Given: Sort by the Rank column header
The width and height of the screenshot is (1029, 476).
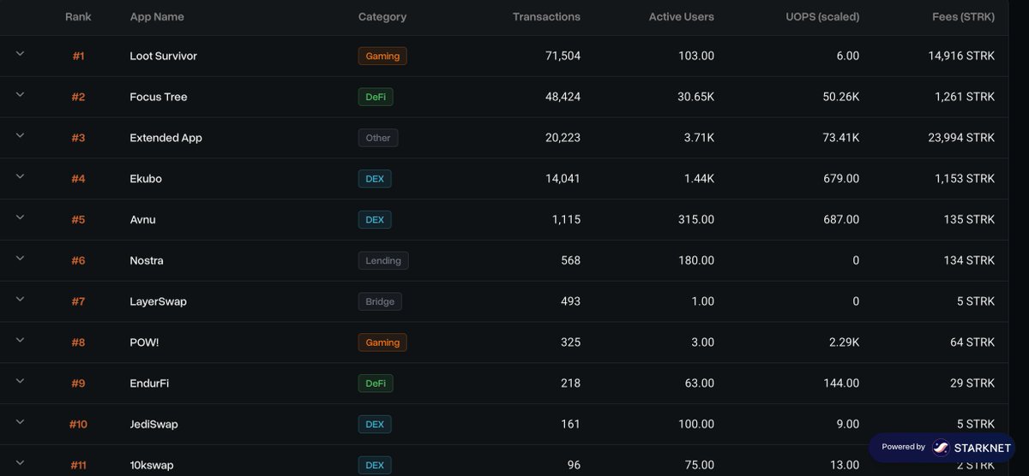Looking at the screenshot, I should tap(78, 17).
